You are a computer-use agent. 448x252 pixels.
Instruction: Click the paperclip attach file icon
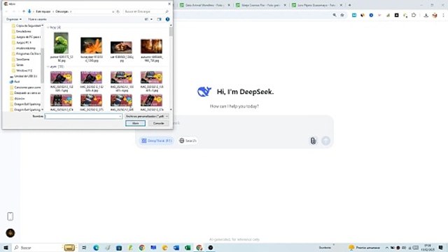pyautogui.click(x=313, y=141)
